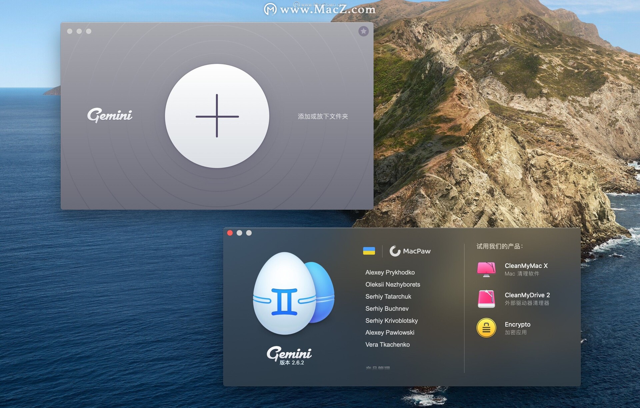Close the About window with red button
Image resolution: width=640 pixels, height=408 pixels.
click(x=230, y=233)
